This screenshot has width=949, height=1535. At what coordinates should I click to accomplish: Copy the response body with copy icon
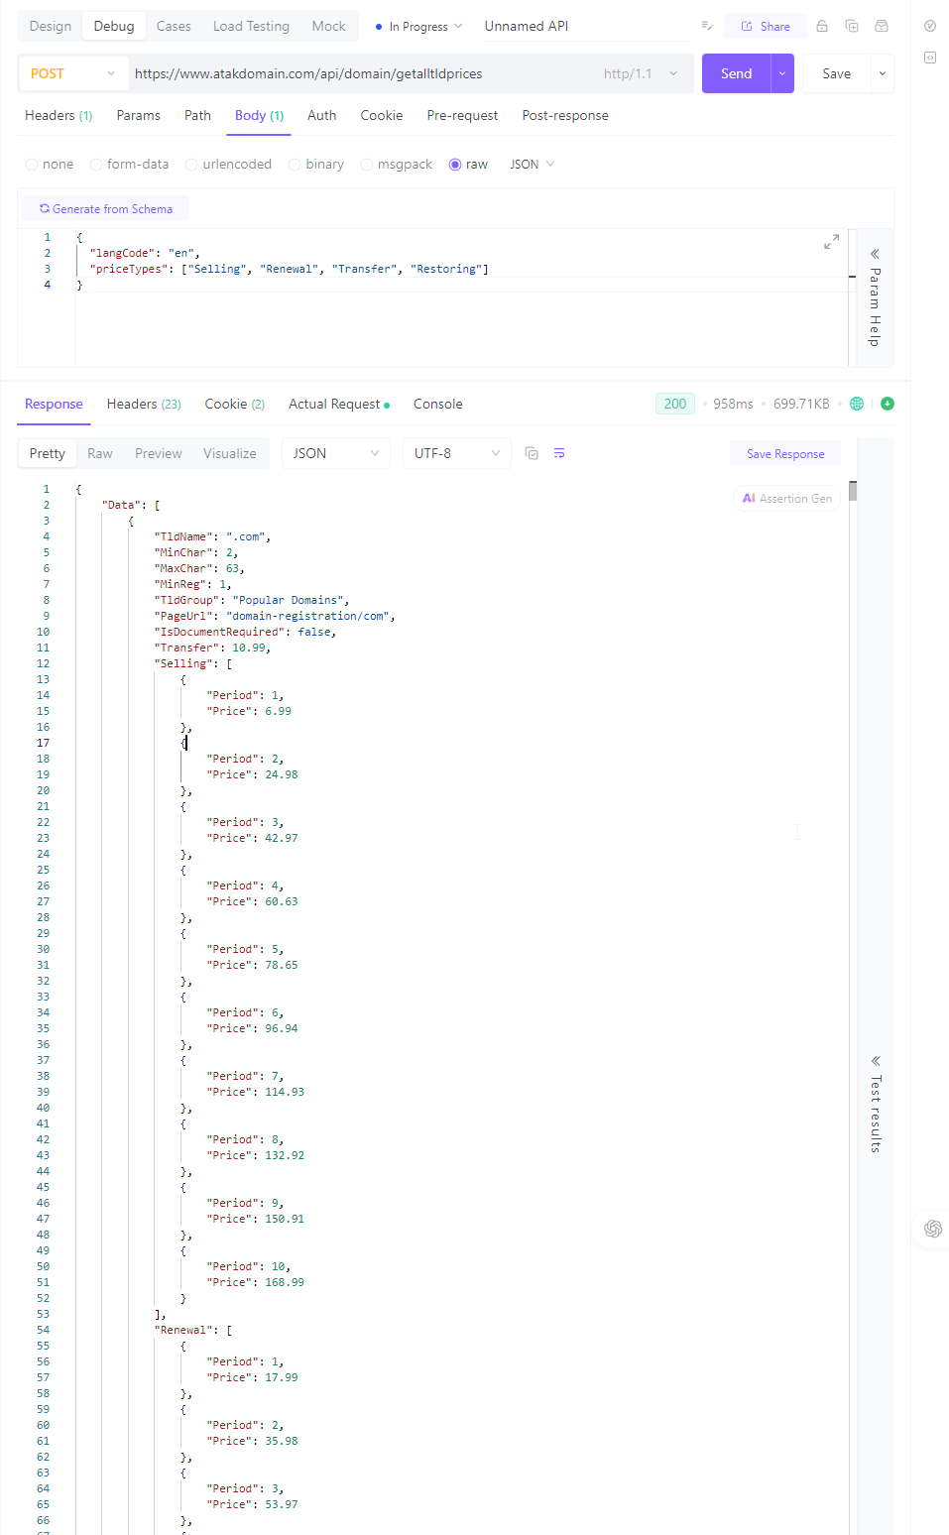pyautogui.click(x=532, y=453)
